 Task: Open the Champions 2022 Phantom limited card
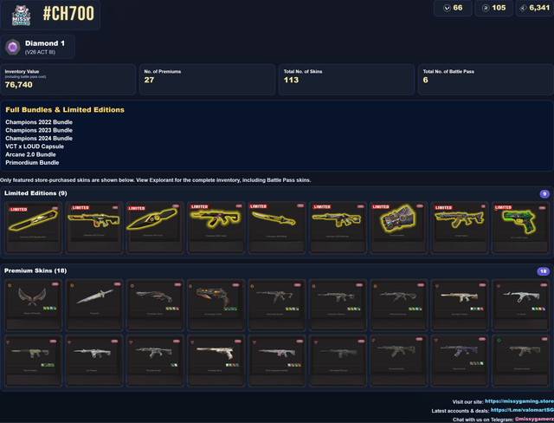point(94,227)
